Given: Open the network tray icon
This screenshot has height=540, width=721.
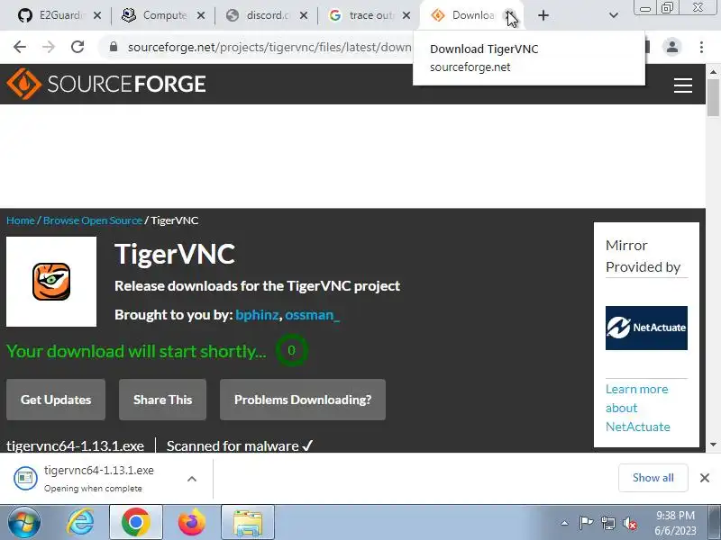Looking at the screenshot, I should point(608,523).
